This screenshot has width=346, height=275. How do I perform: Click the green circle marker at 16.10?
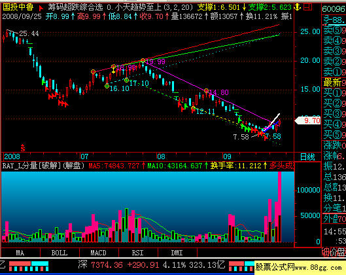tap(107, 86)
